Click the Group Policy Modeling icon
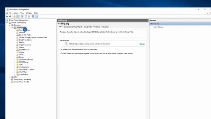The width and height of the screenshot is (211, 119). point(12,79)
